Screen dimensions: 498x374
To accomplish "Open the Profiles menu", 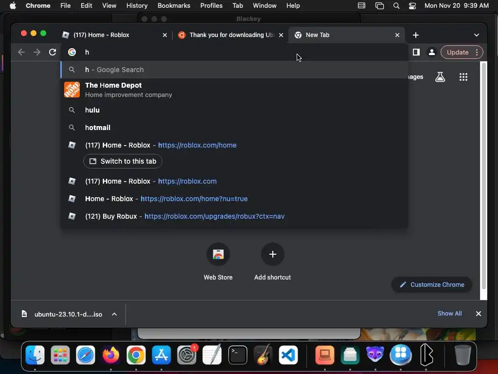I will click(x=211, y=6).
